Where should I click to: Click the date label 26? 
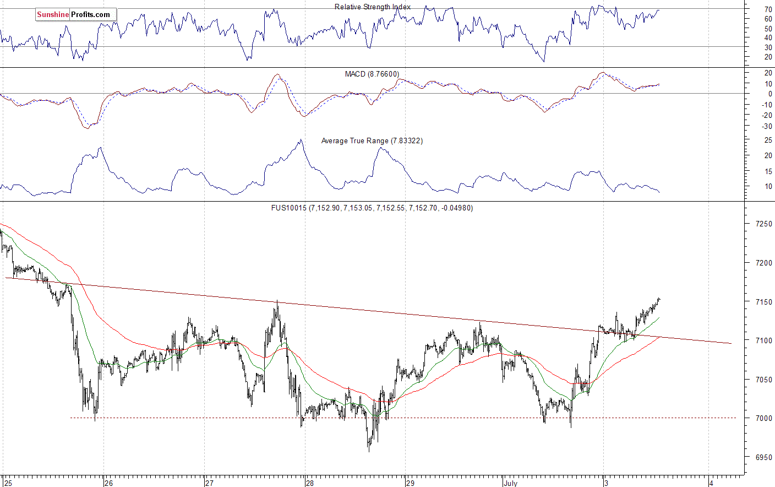coord(108,483)
